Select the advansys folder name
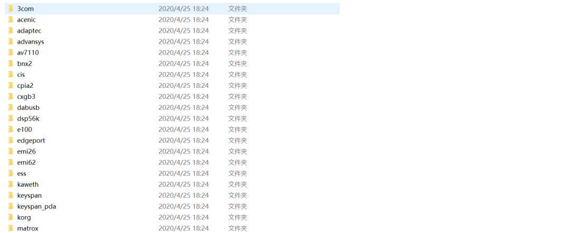Screen dimensions: 570x233 click(x=31, y=42)
